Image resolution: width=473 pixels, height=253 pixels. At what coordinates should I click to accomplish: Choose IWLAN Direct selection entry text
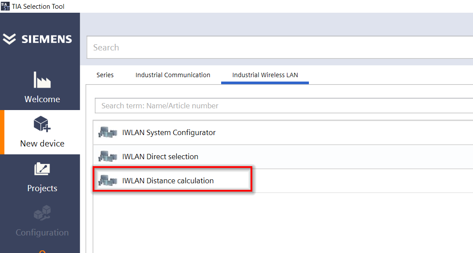point(160,157)
